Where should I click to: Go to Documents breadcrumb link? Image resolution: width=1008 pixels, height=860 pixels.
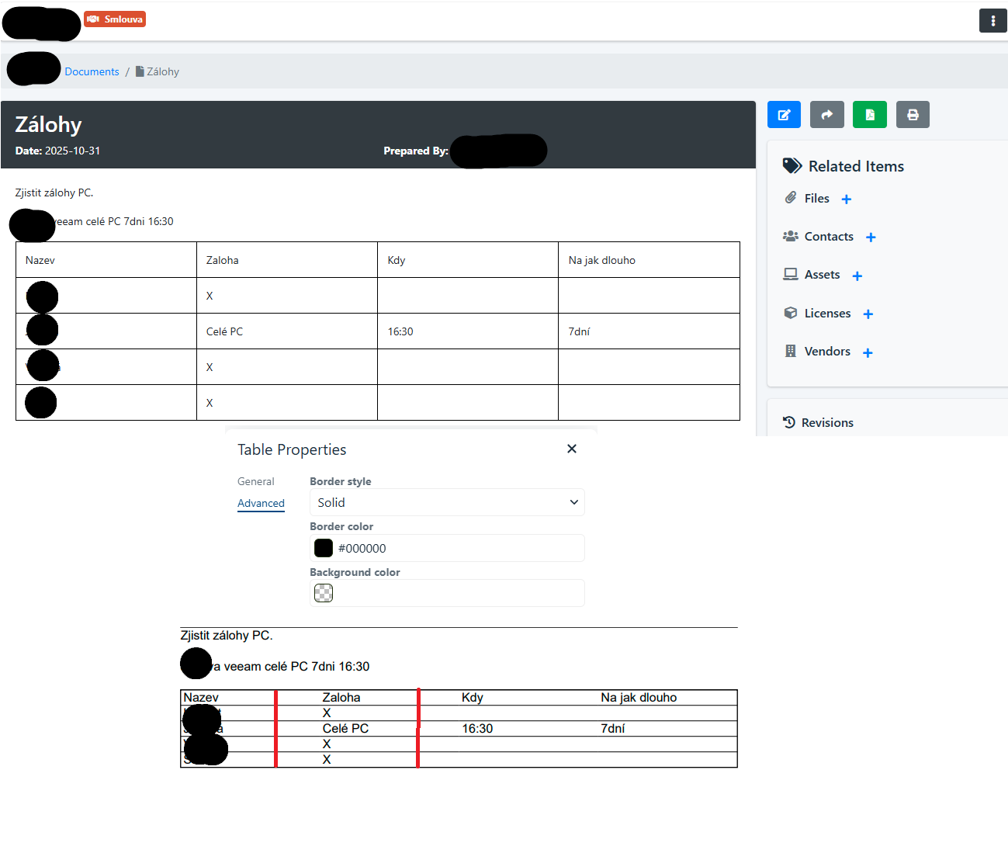[x=92, y=71]
